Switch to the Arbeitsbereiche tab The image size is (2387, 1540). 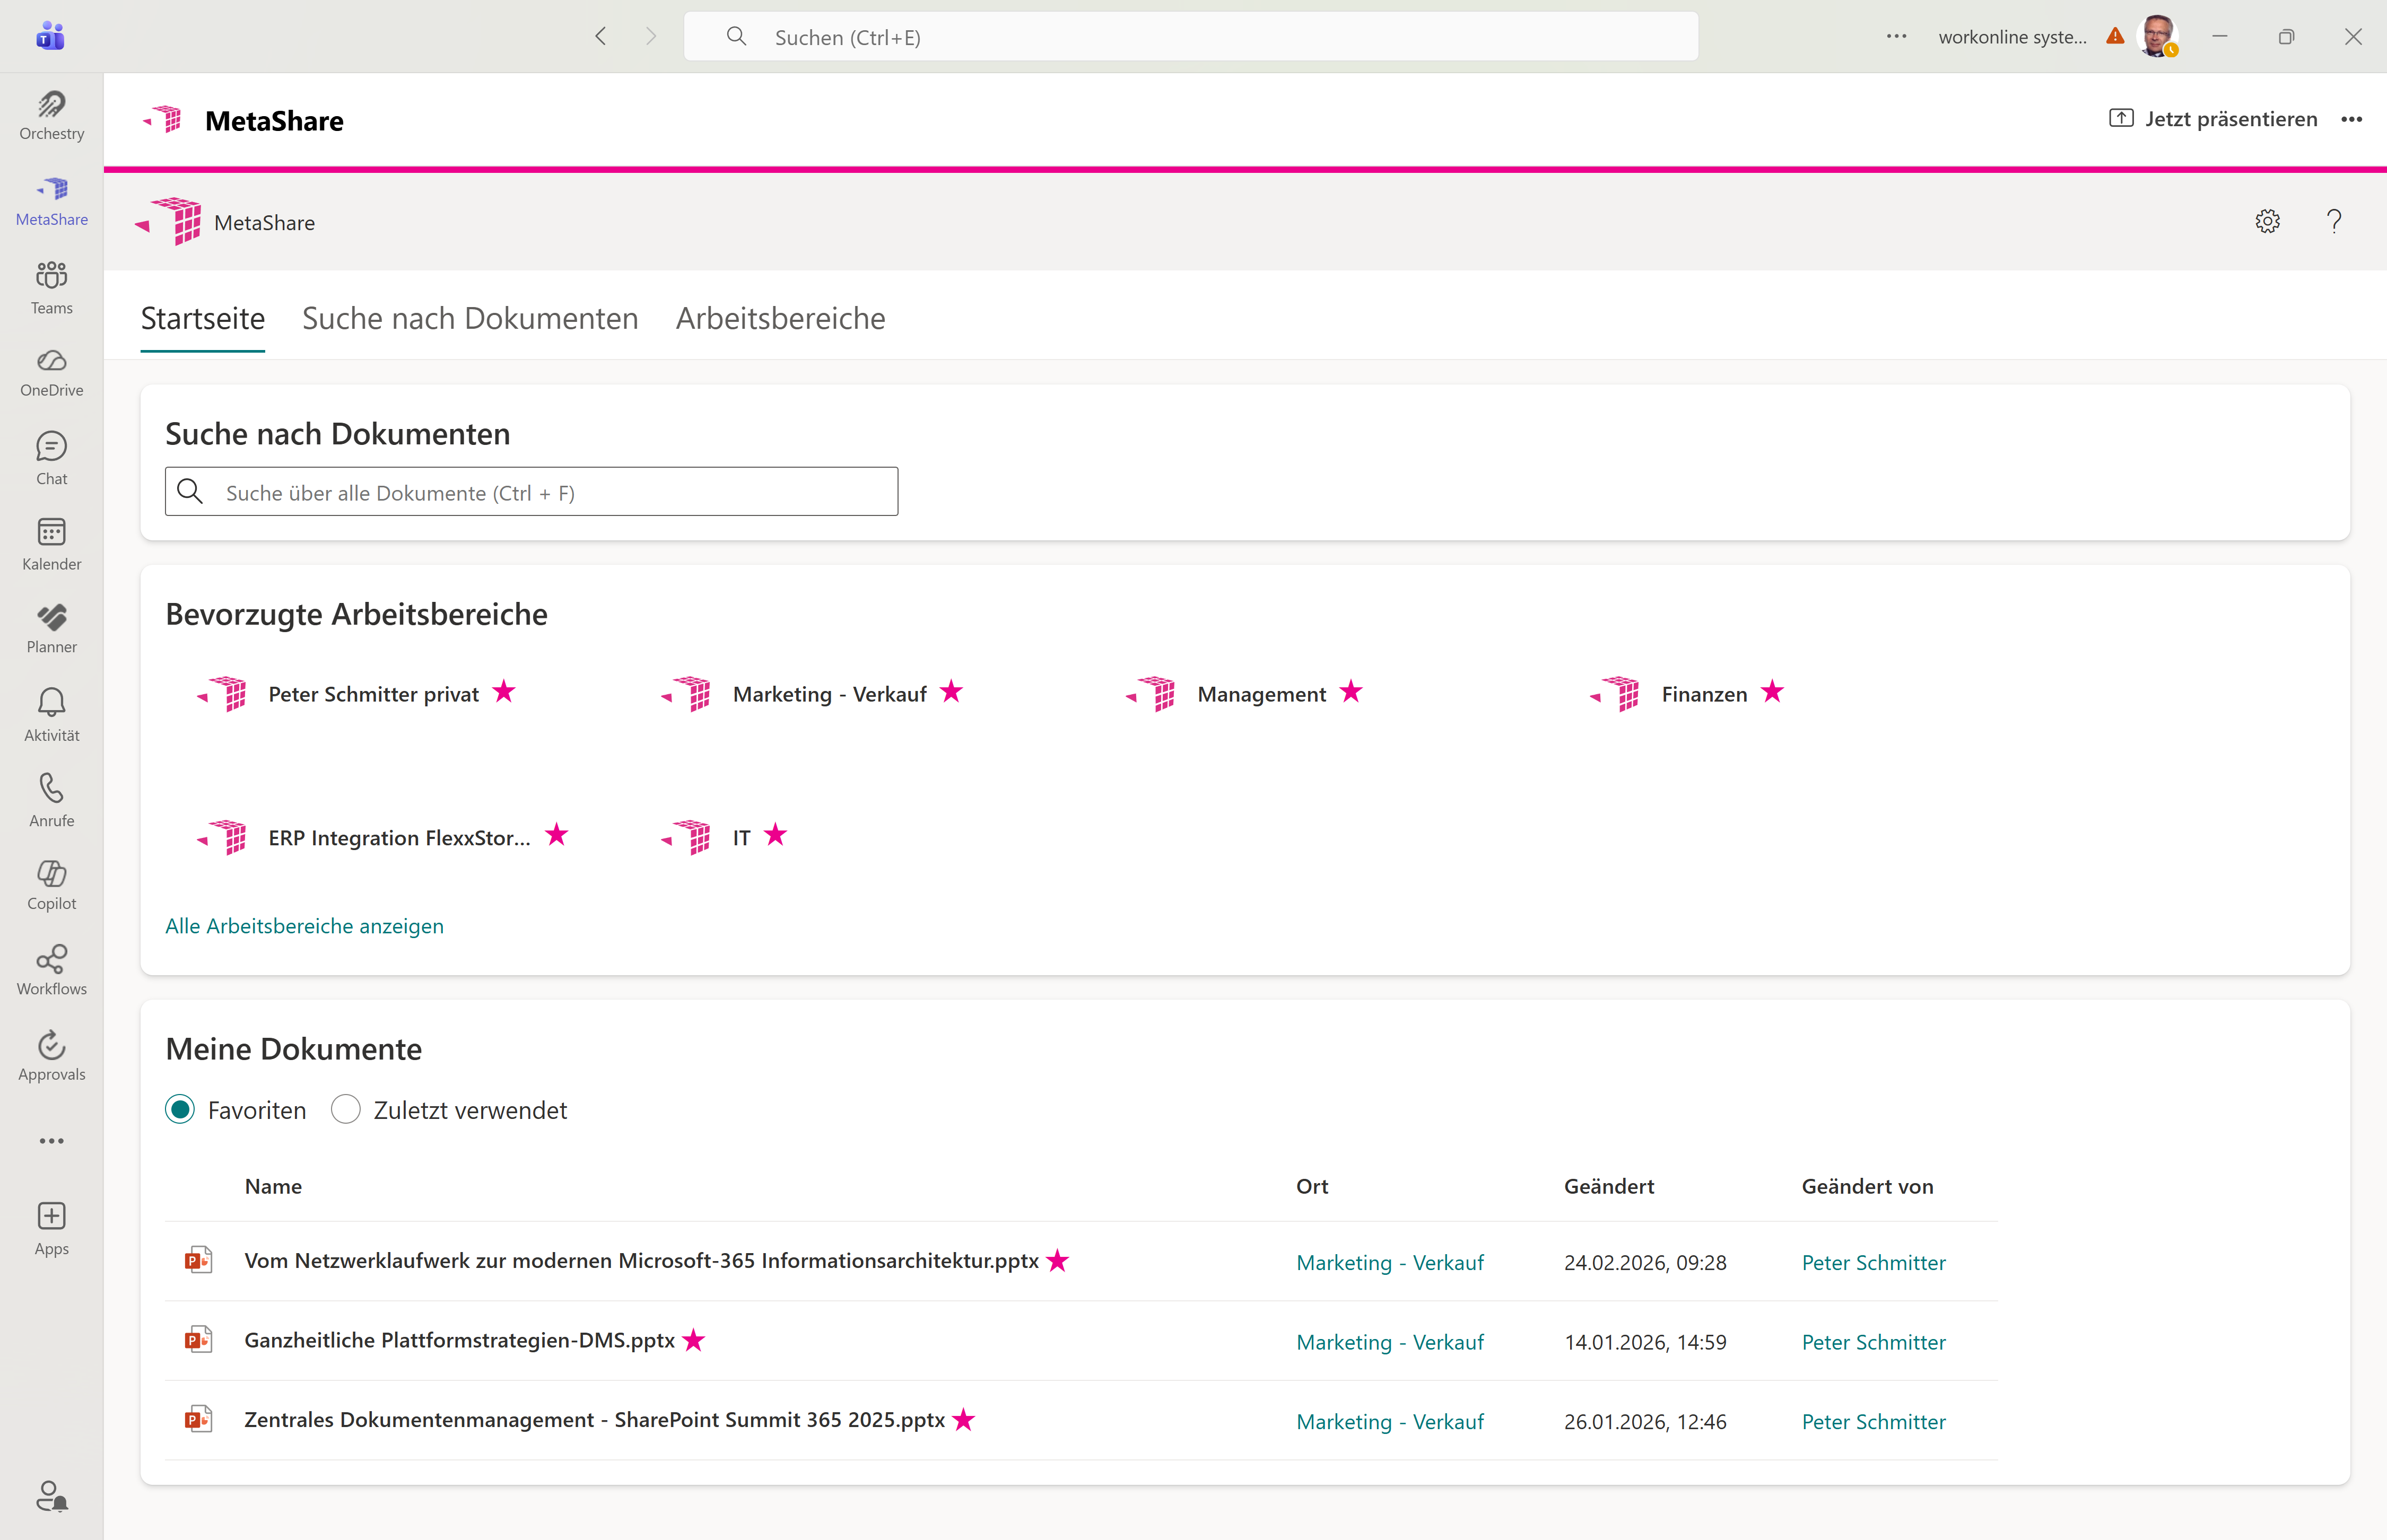(780, 318)
